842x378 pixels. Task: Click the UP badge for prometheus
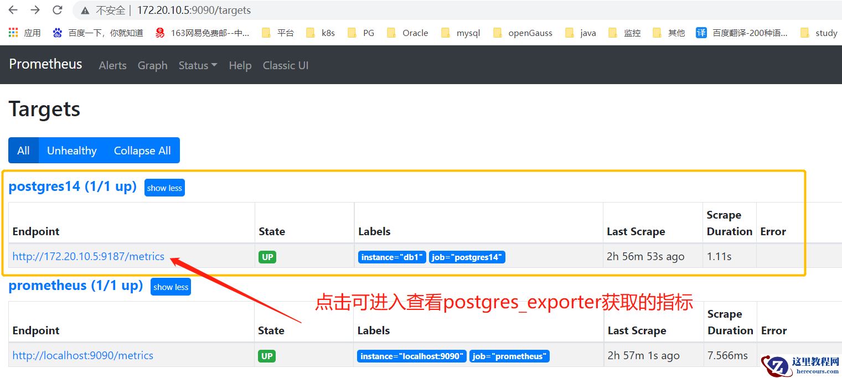point(267,356)
